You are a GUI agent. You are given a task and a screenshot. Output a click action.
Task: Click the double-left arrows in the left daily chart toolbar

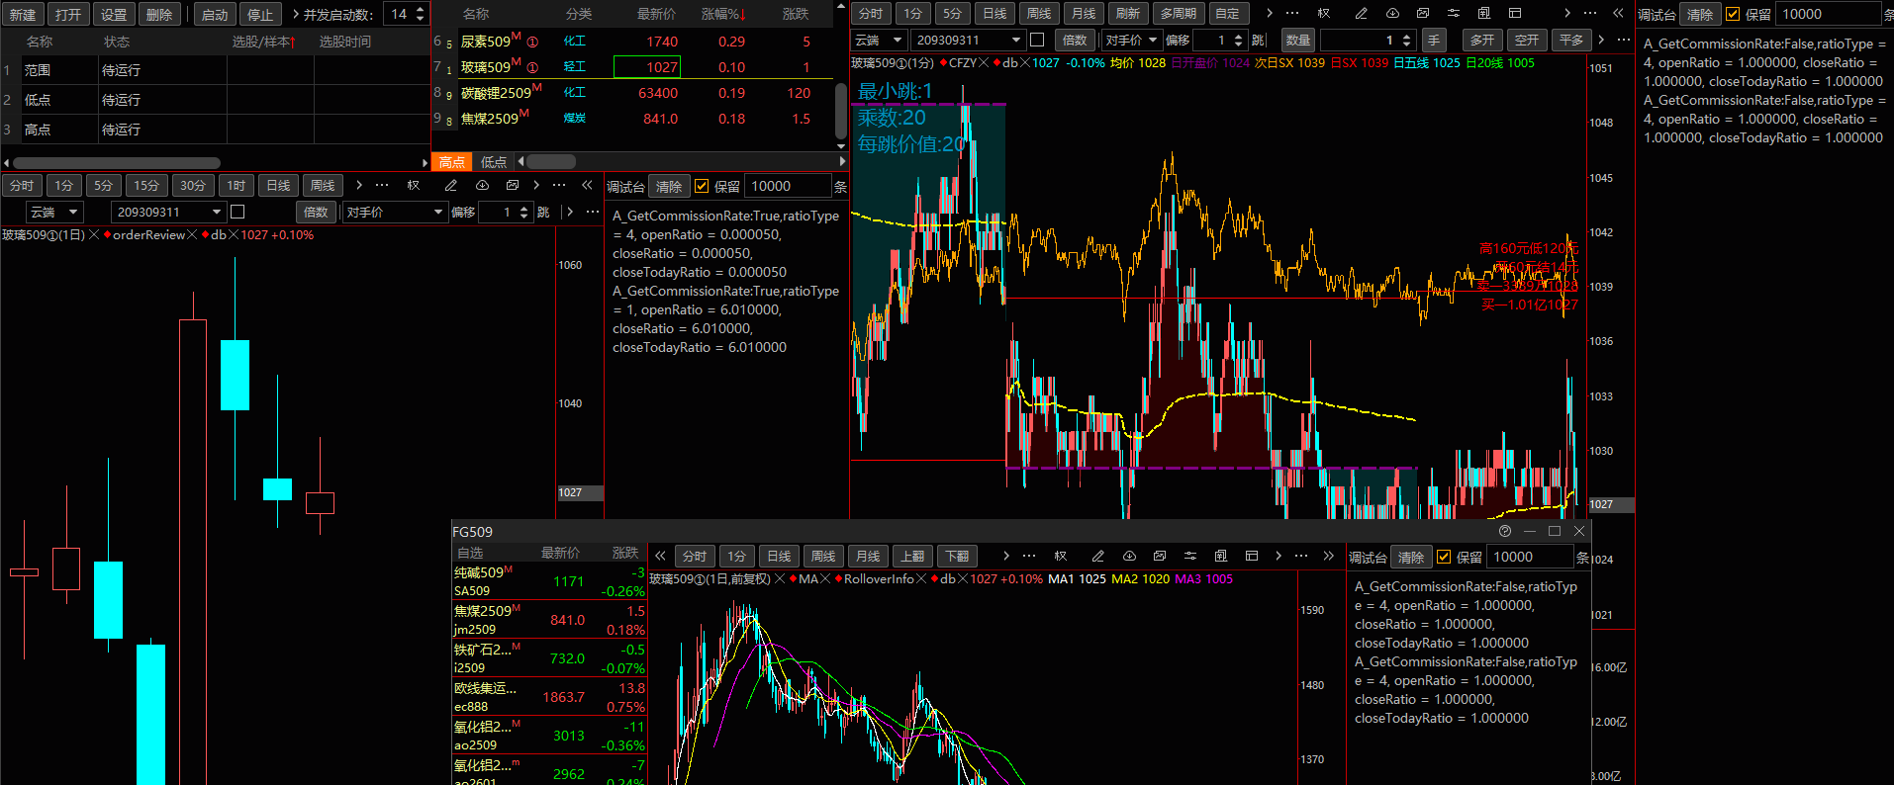coord(587,186)
